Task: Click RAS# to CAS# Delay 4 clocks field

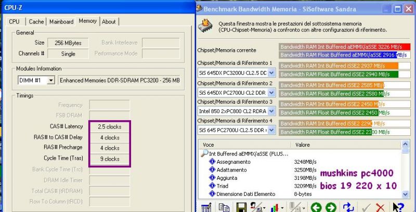Action: point(109,137)
